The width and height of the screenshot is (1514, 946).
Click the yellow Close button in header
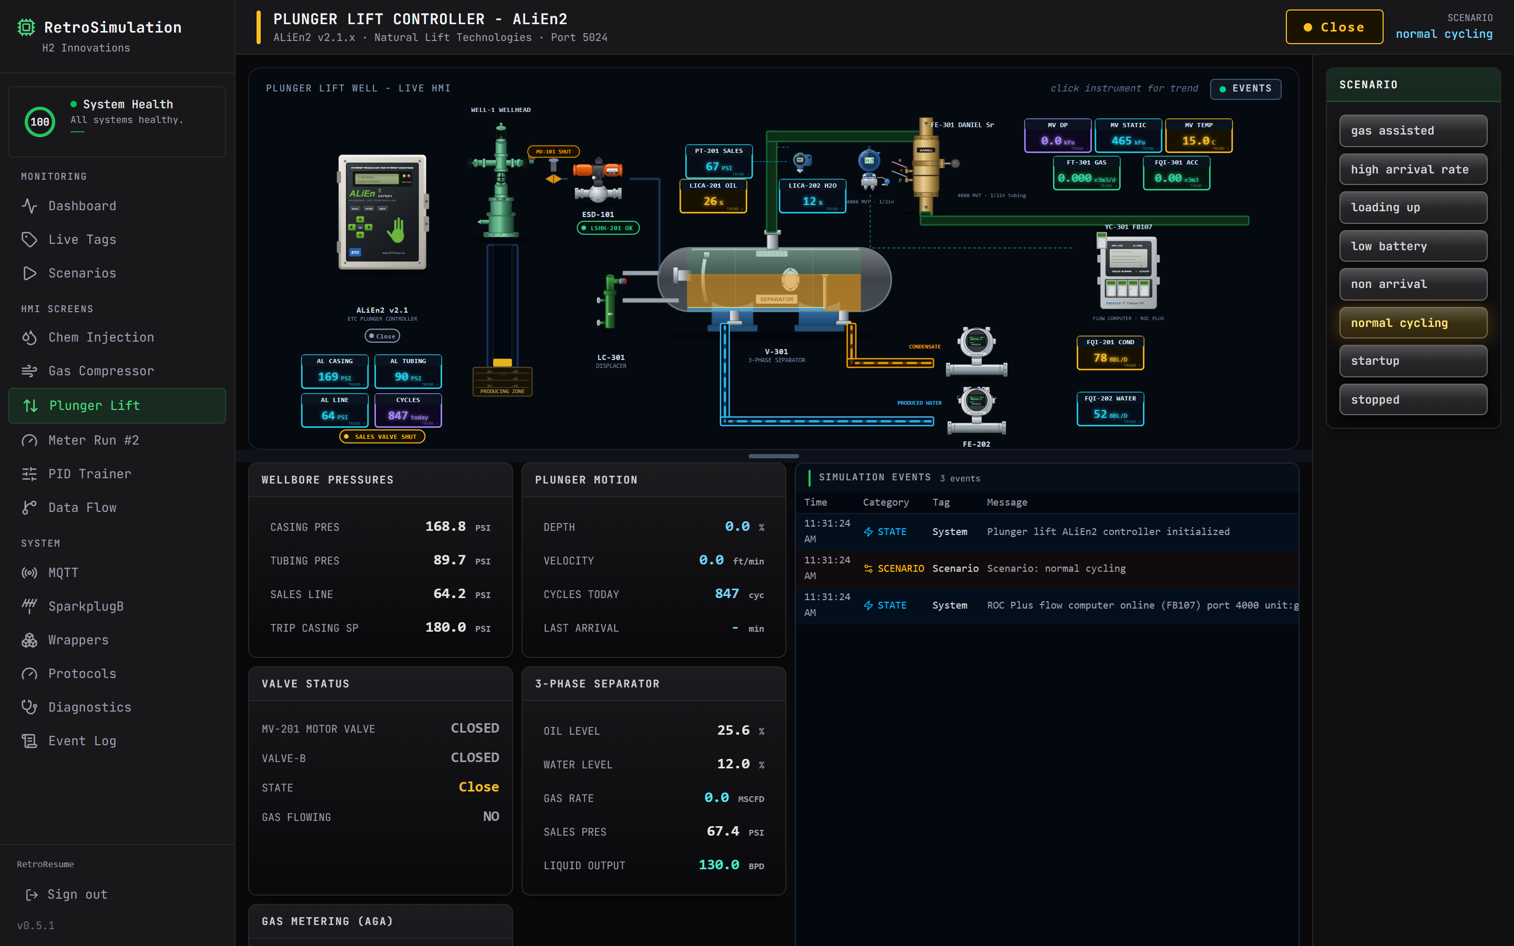click(x=1334, y=27)
